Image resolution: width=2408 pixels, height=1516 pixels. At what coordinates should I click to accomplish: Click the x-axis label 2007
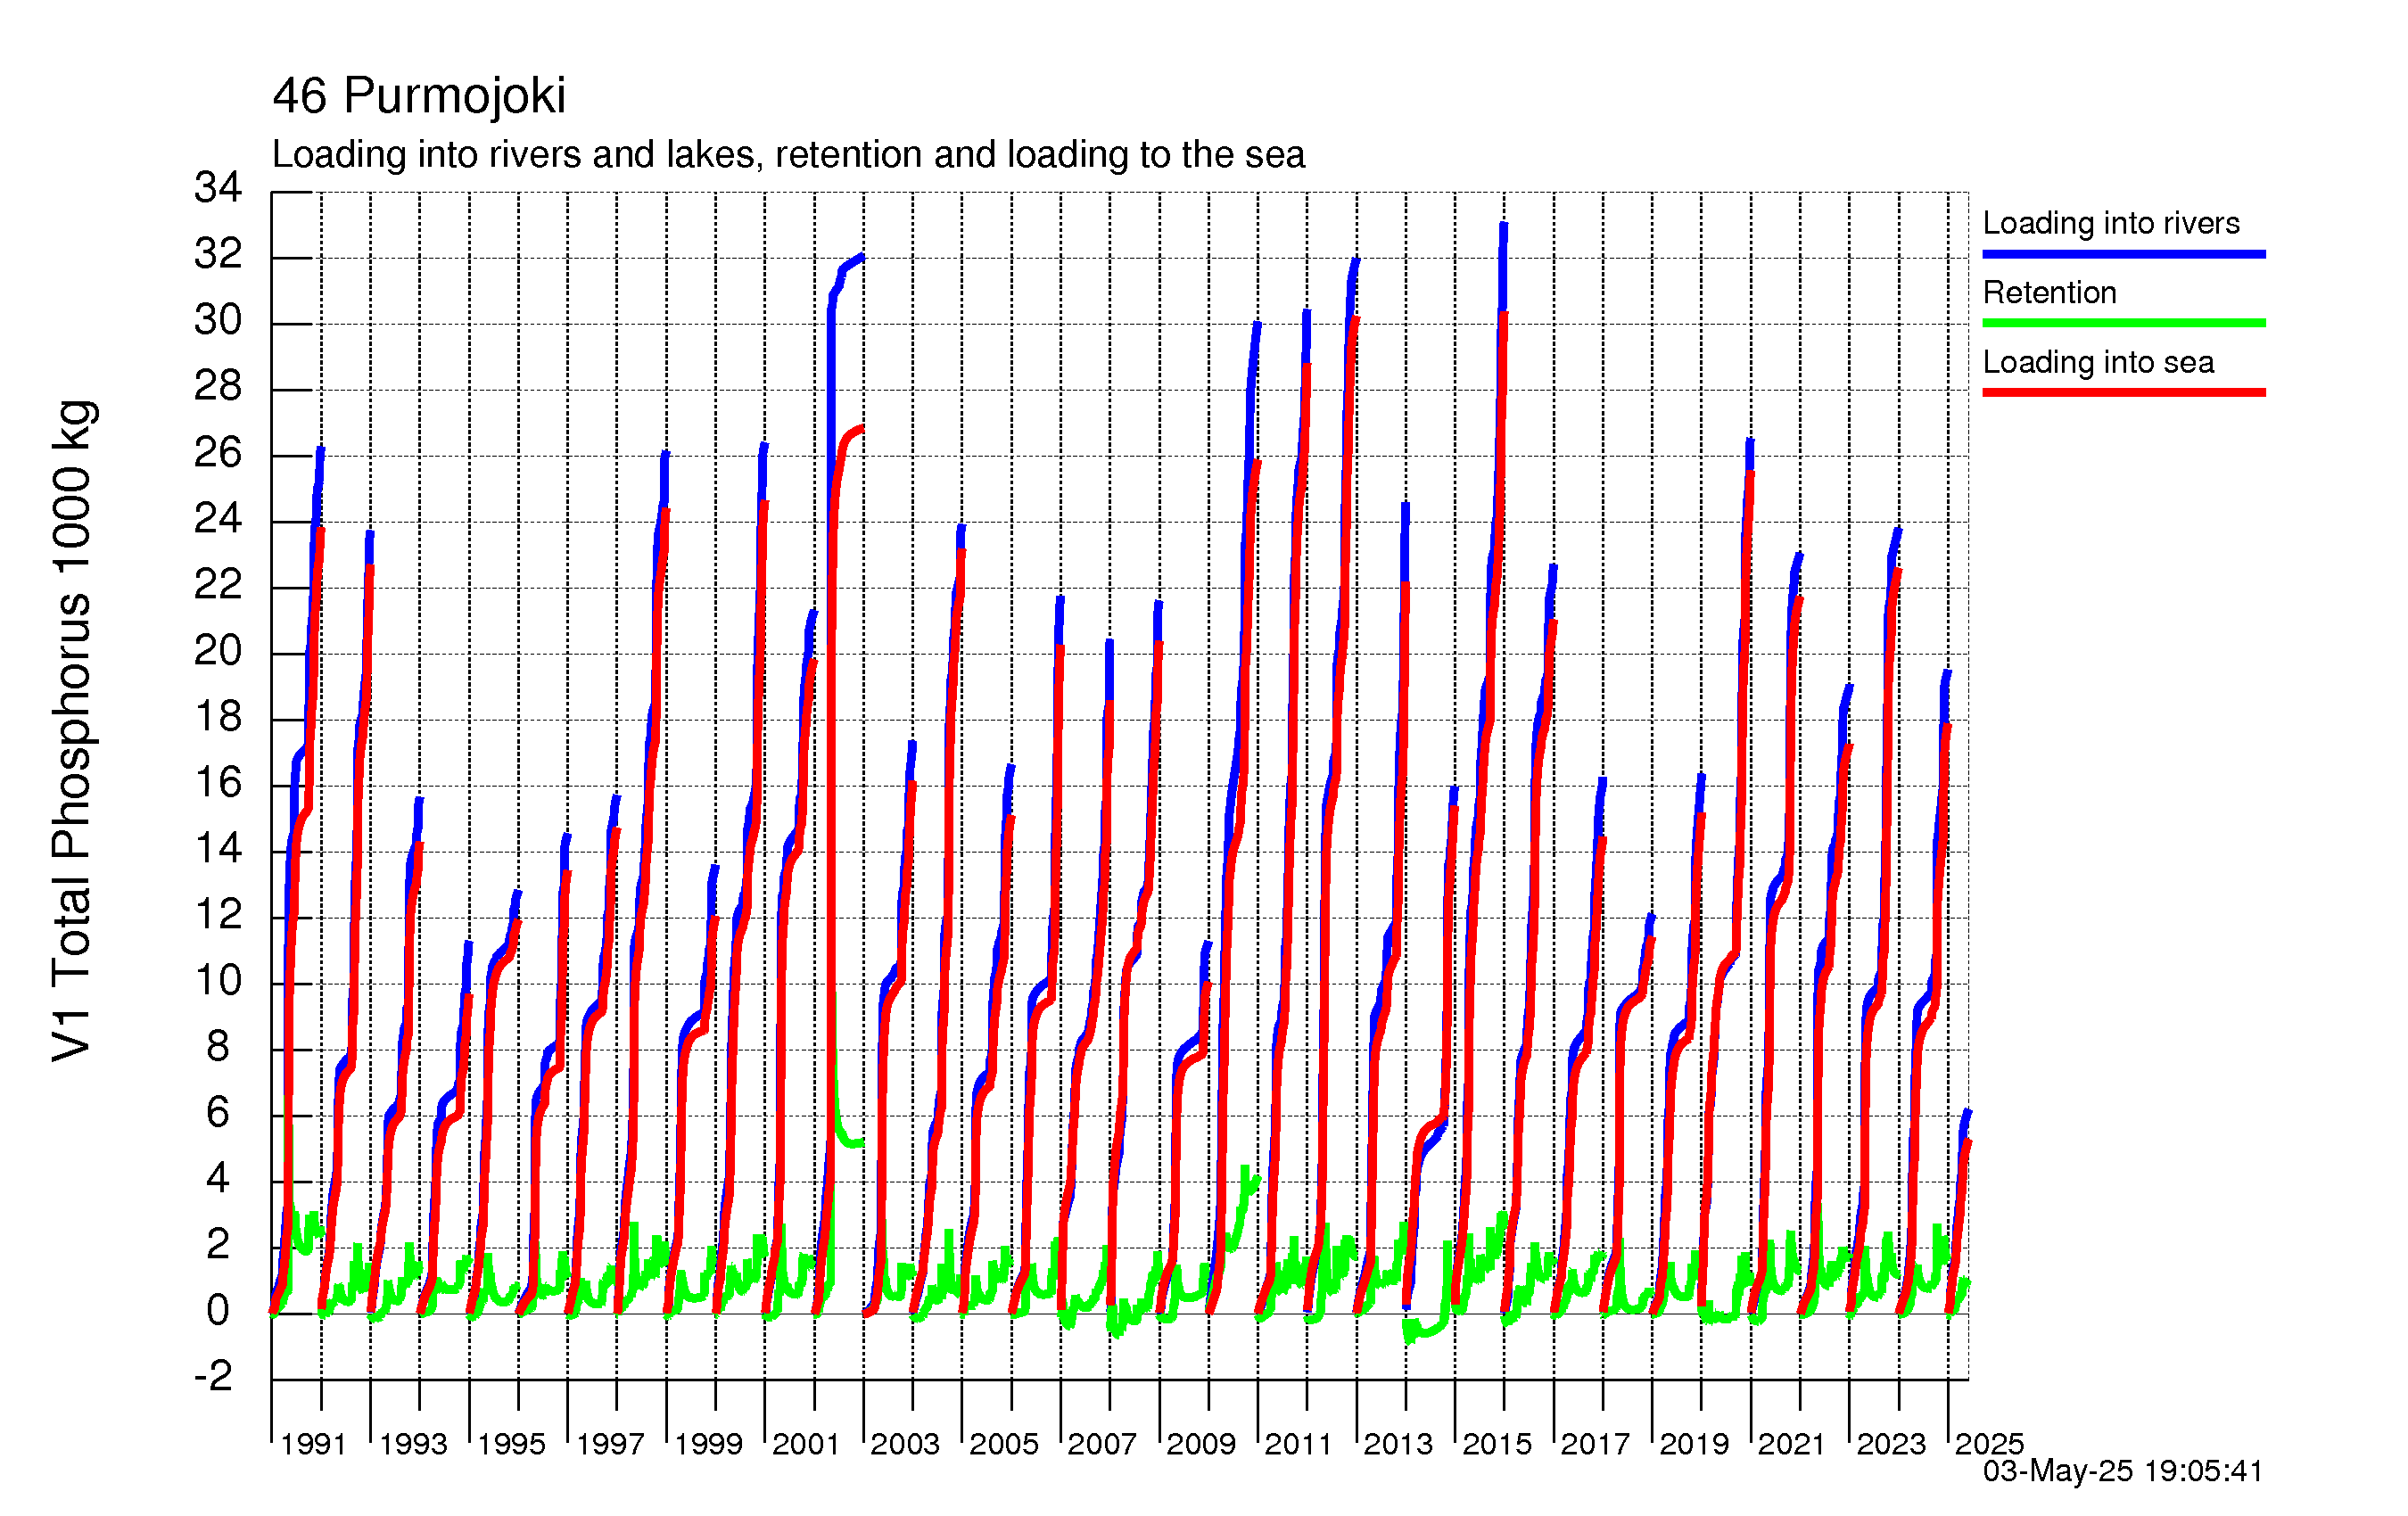[x=1102, y=1444]
